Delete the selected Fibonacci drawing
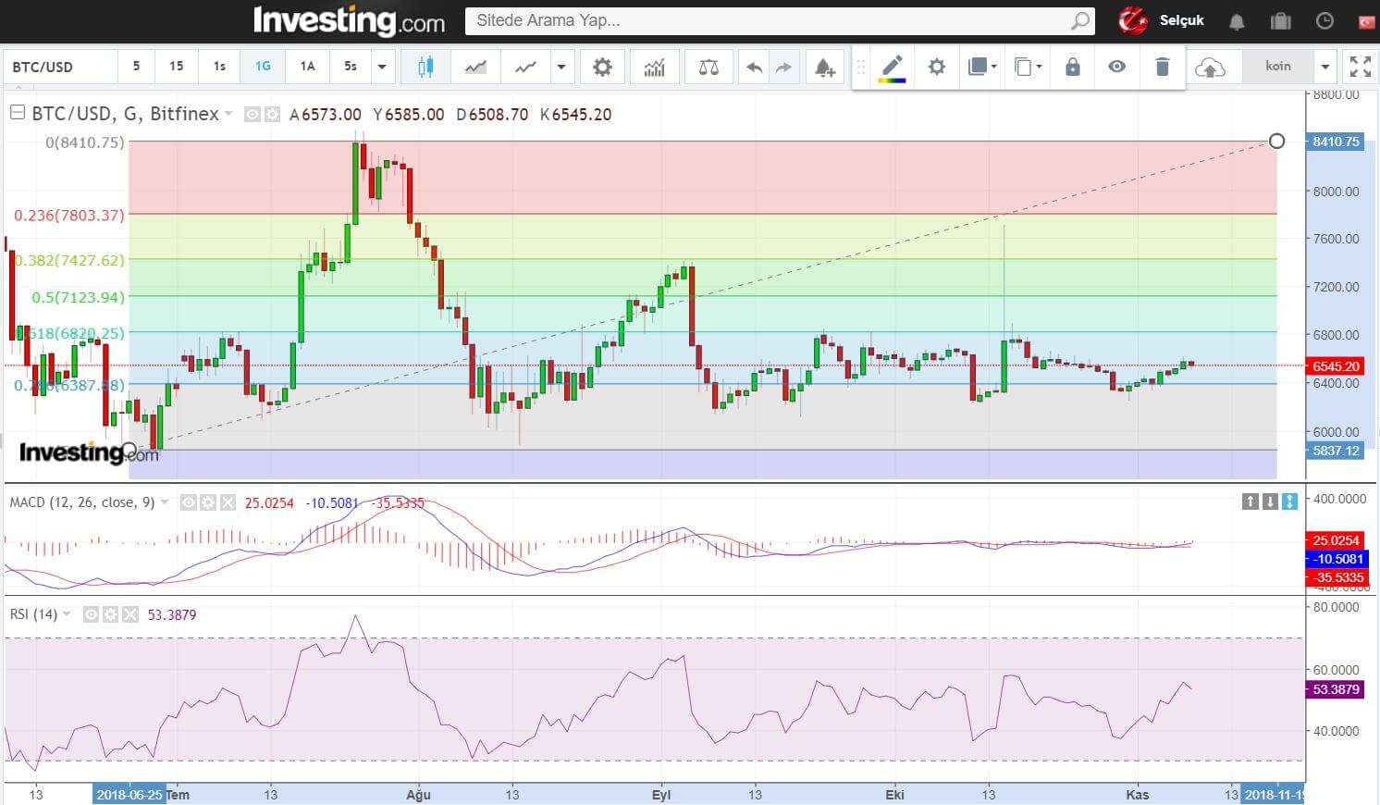Screen dimensions: 1380x805 1163,67
